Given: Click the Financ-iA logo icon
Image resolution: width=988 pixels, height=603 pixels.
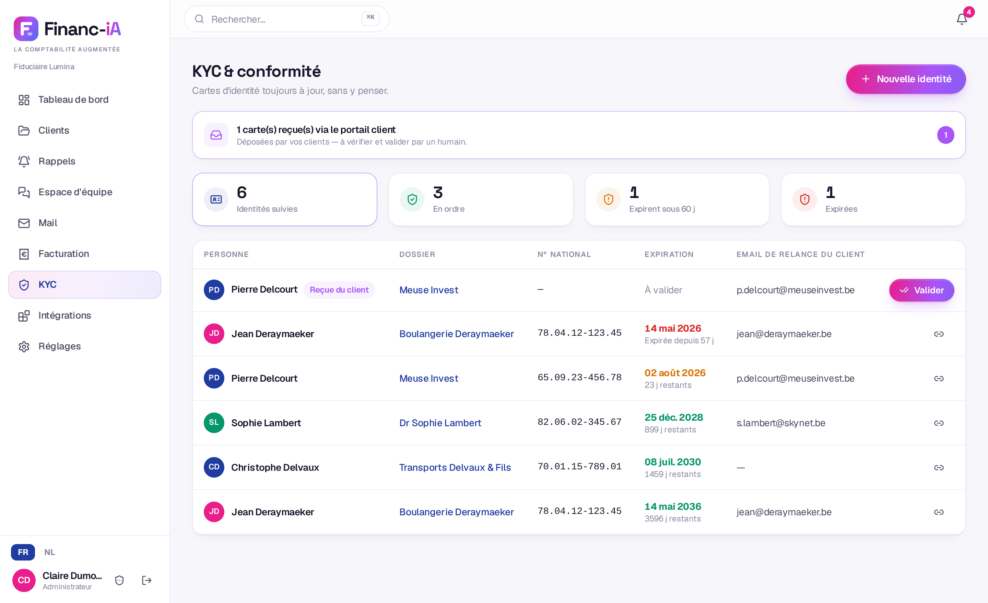Looking at the screenshot, I should point(26,29).
